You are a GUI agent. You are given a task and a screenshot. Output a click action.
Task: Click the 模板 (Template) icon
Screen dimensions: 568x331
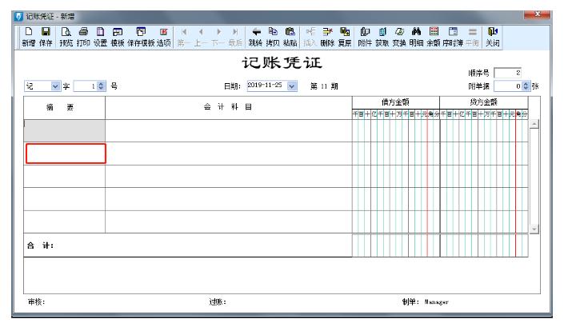coord(118,37)
